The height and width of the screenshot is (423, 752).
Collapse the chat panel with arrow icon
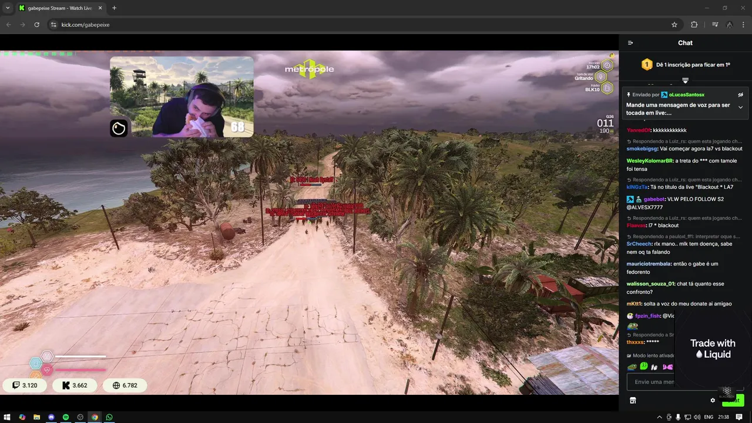pyautogui.click(x=630, y=43)
